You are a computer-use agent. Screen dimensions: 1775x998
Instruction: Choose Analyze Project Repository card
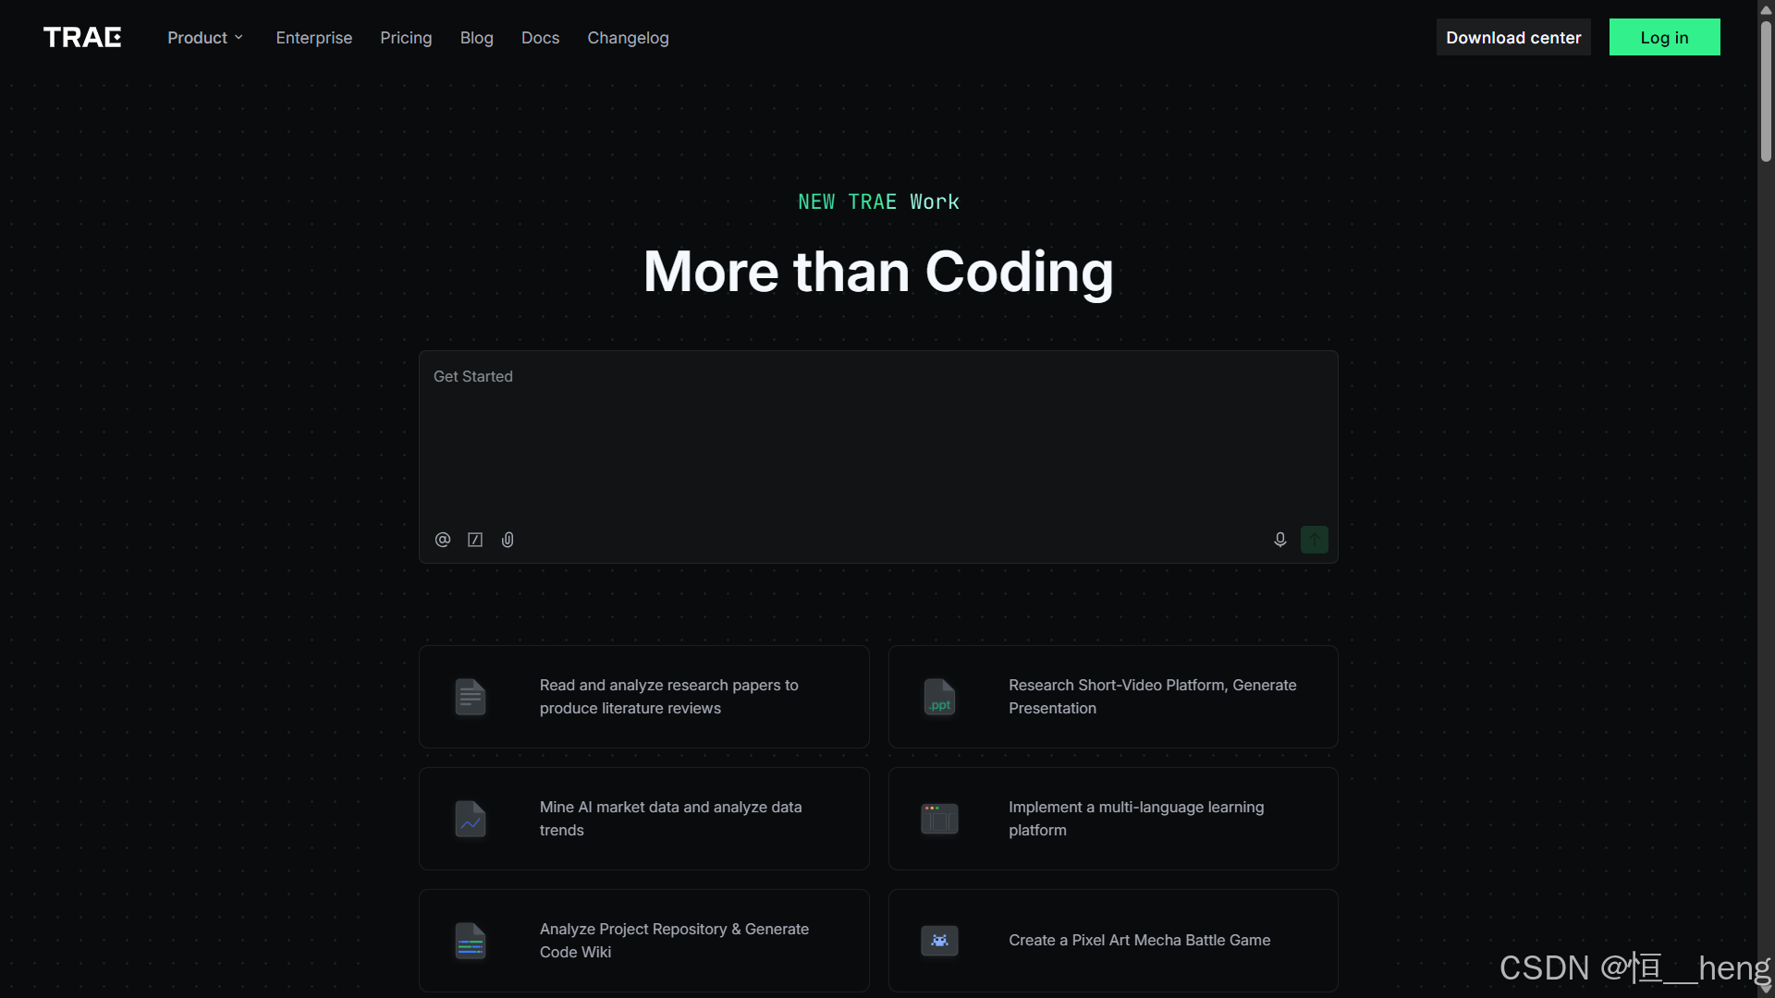(644, 941)
